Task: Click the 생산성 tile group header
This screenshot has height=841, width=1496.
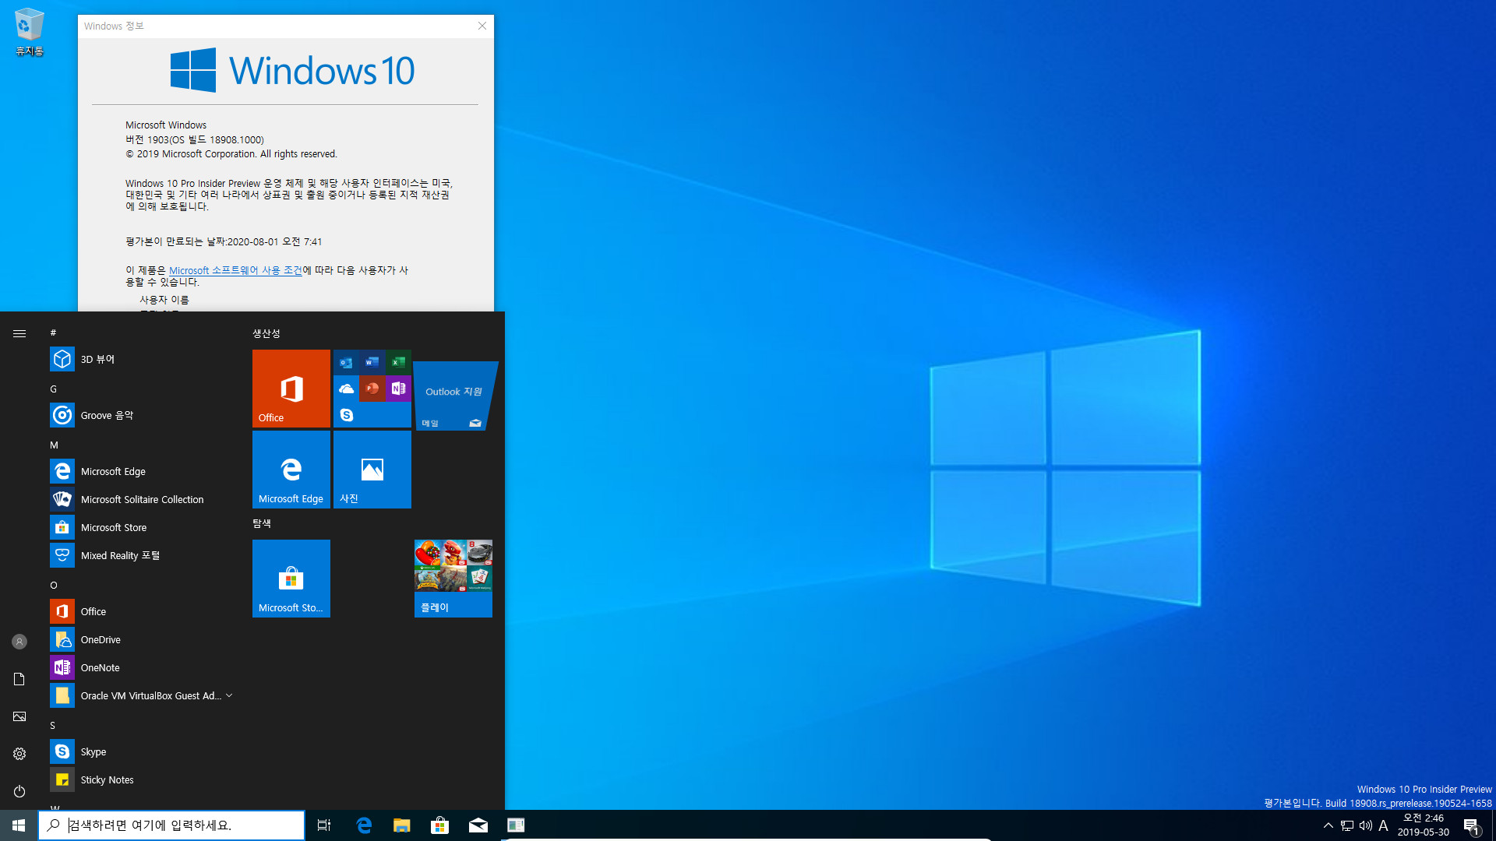Action: pos(266,333)
